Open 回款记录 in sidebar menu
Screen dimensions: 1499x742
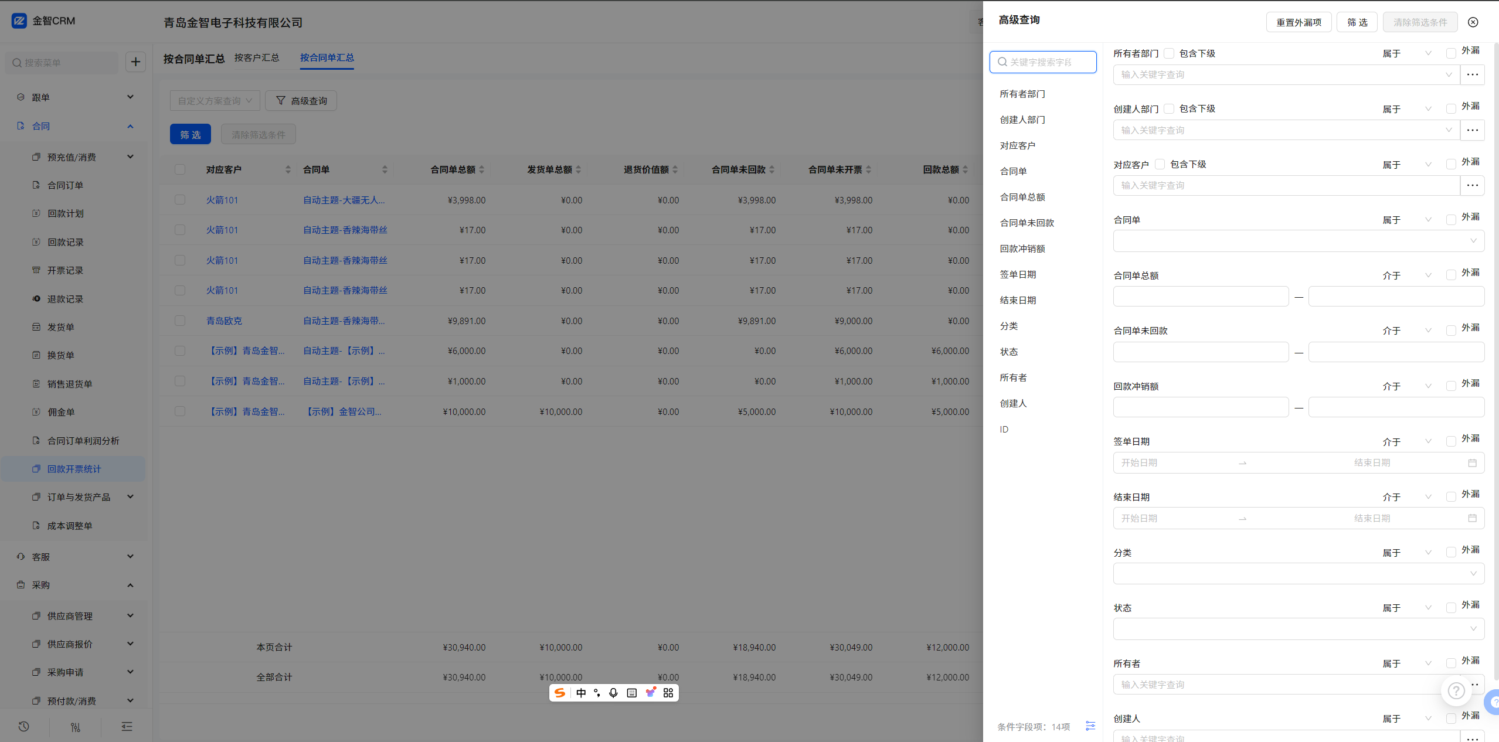pyautogui.click(x=65, y=242)
